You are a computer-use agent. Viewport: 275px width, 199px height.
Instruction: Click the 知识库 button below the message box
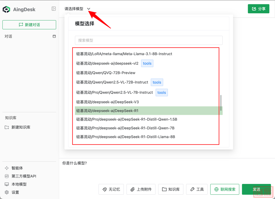(171, 189)
